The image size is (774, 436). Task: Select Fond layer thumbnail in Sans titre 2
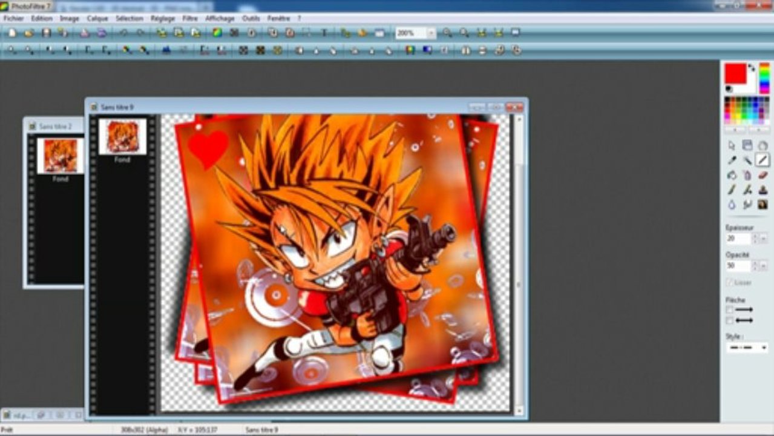[x=60, y=156]
